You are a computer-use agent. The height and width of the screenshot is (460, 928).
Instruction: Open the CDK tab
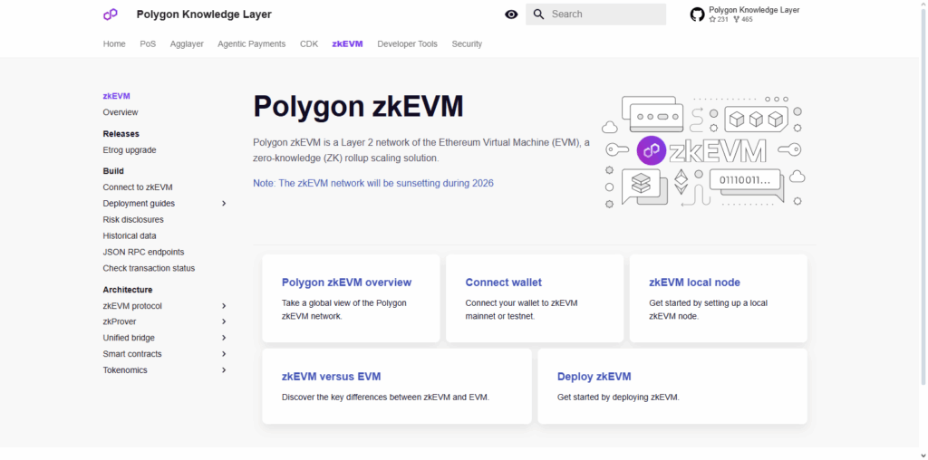point(309,43)
